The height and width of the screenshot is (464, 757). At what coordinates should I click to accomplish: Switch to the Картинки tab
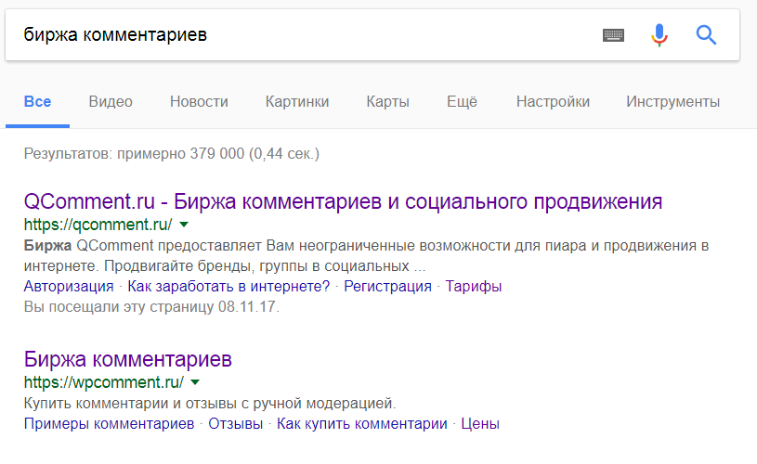[297, 102]
